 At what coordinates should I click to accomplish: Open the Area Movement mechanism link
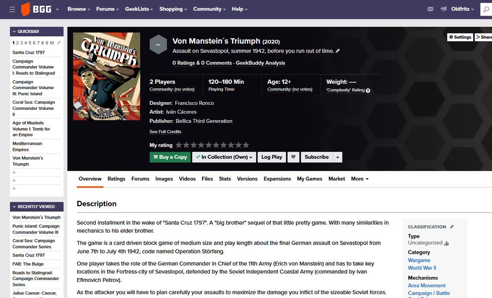[427, 286]
